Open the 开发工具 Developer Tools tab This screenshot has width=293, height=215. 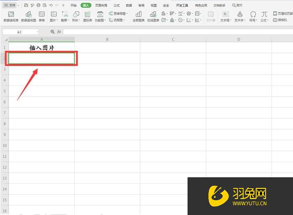tap(182, 5)
